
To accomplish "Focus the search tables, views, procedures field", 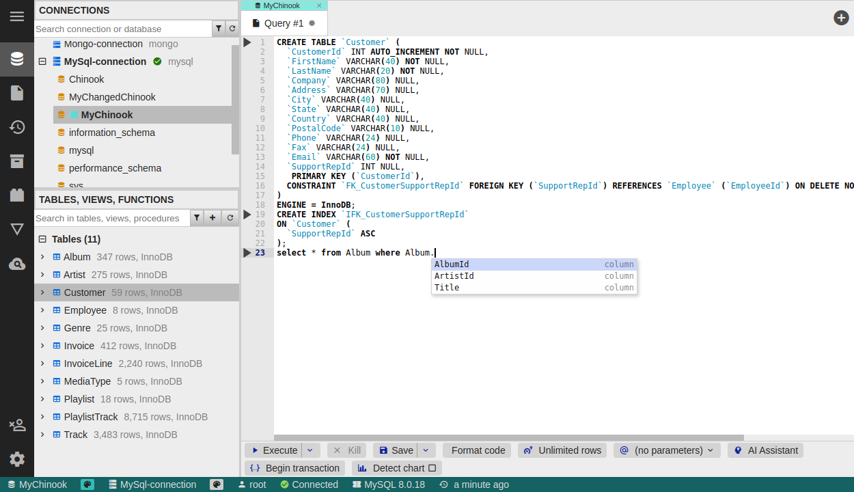I will pyautogui.click(x=111, y=218).
